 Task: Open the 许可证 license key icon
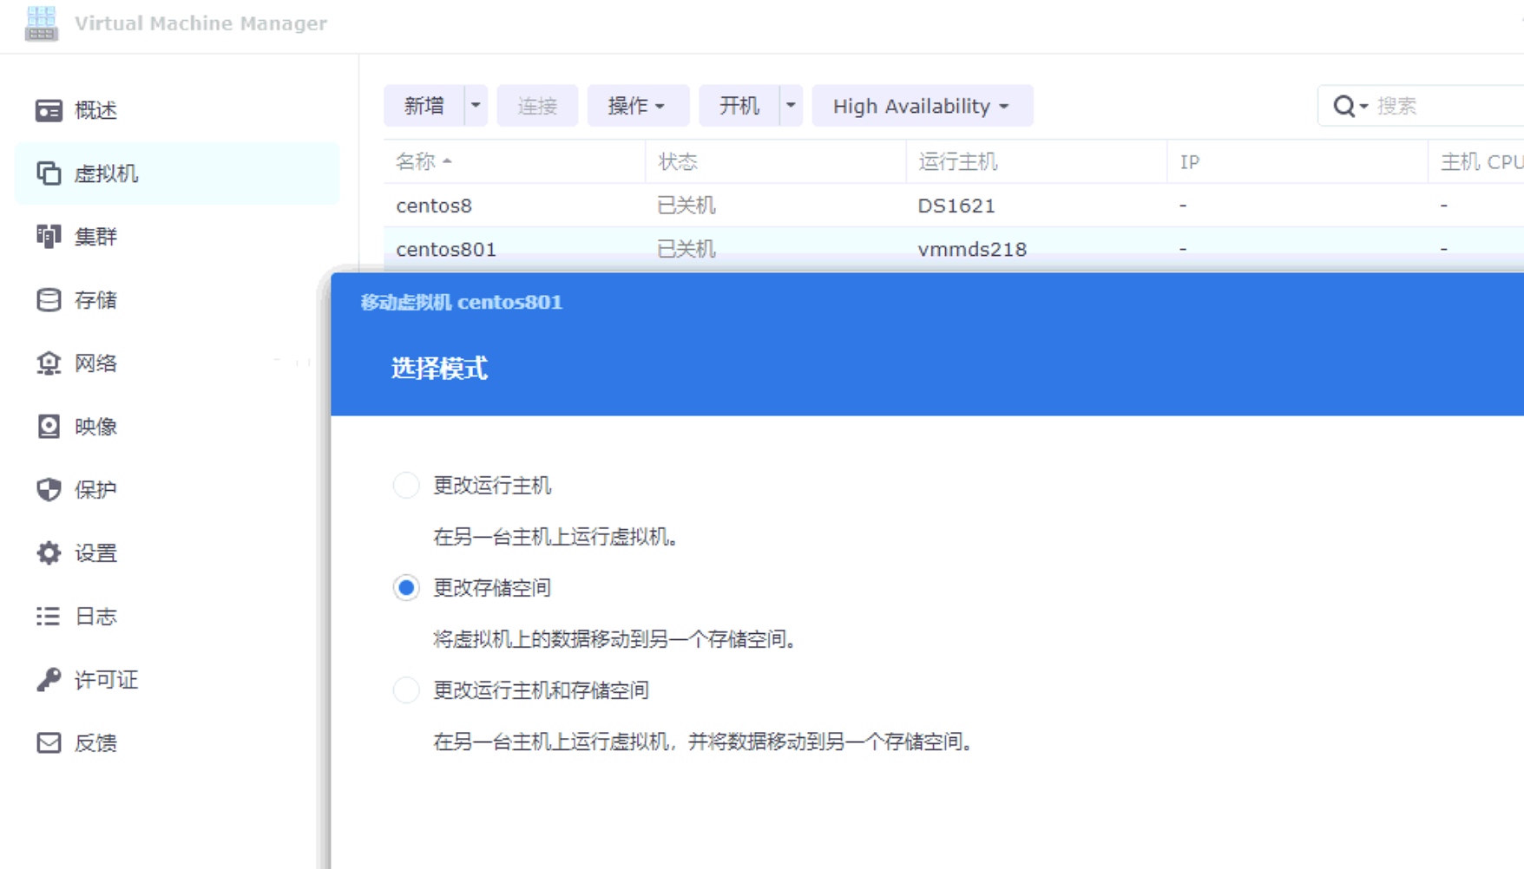[49, 679]
